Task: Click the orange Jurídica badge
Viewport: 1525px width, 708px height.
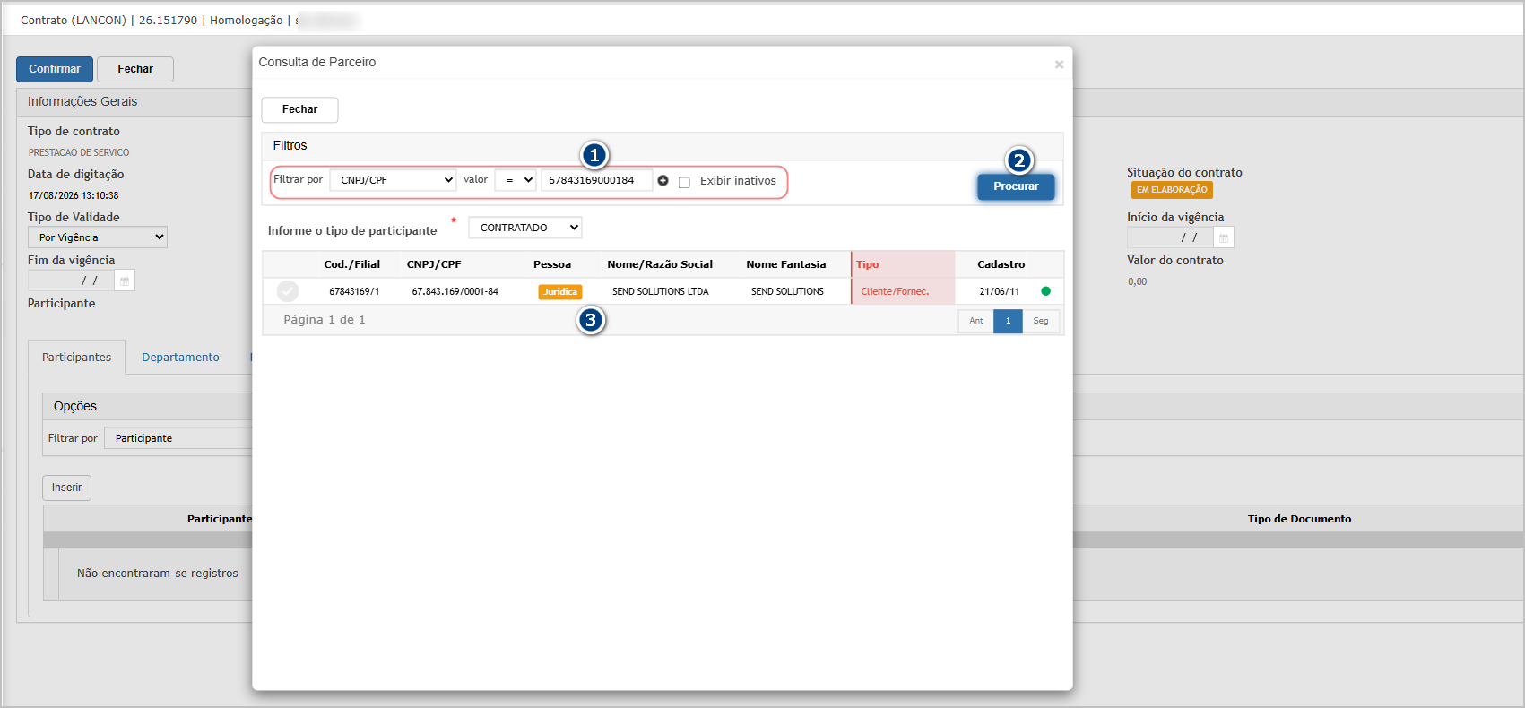Action: (x=560, y=291)
